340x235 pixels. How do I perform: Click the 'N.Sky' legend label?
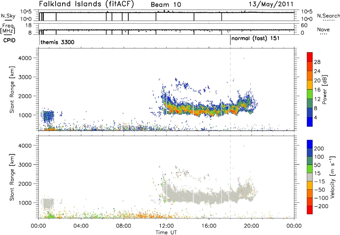coord(8,16)
